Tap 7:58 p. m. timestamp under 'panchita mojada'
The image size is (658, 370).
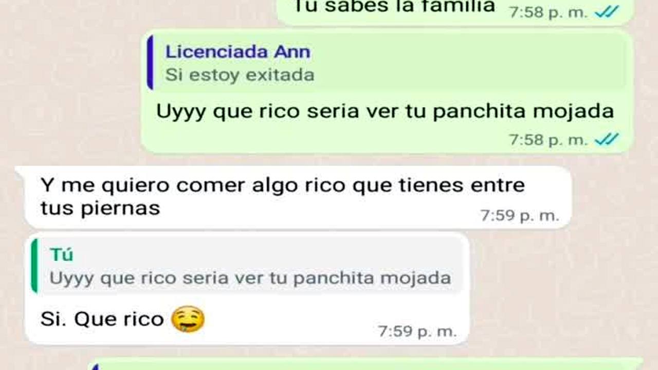[x=548, y=140]
